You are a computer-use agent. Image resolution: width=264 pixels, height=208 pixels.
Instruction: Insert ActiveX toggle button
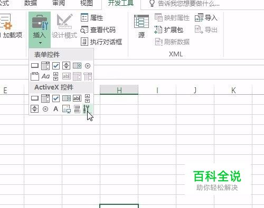pos(77,109)
